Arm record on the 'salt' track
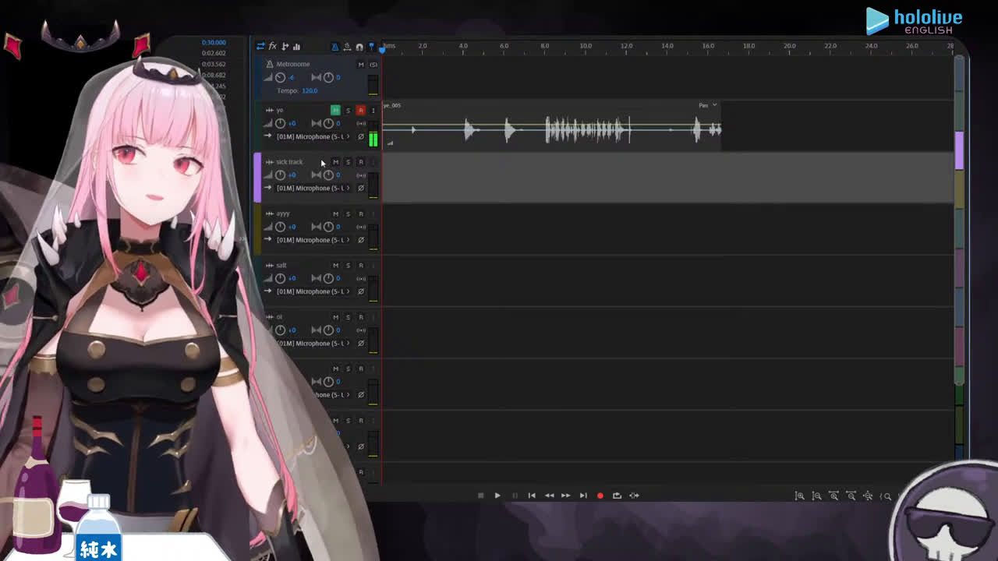The width and height of the screenshot is (998, 561). pyautogui.click(x=360, y=266)
